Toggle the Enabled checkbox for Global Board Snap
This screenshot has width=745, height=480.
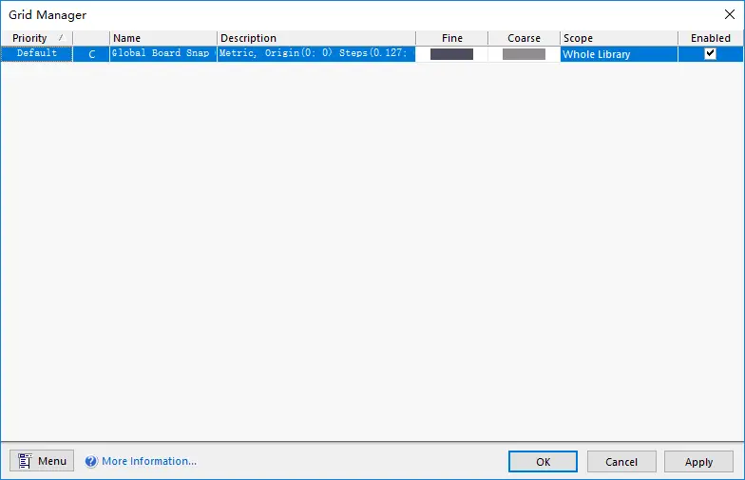coord(710,54)
